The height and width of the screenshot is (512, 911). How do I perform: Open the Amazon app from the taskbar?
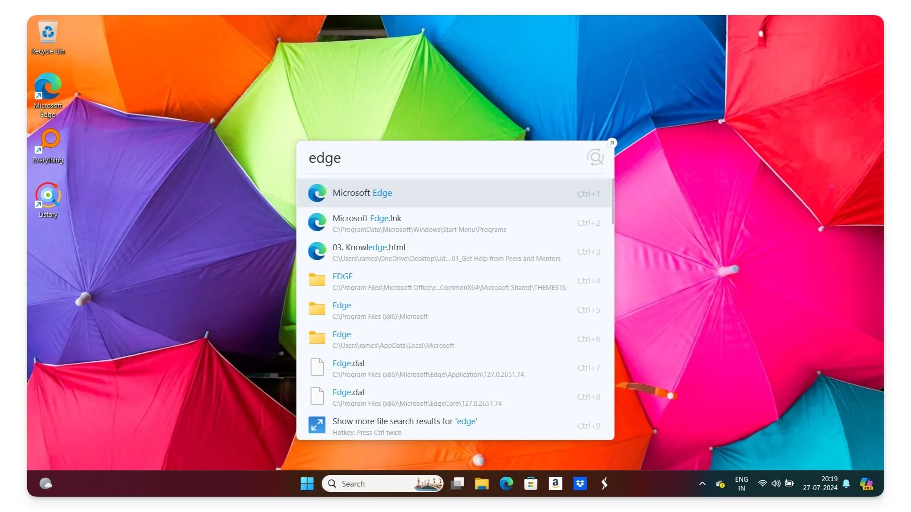[x=555, y=483]
